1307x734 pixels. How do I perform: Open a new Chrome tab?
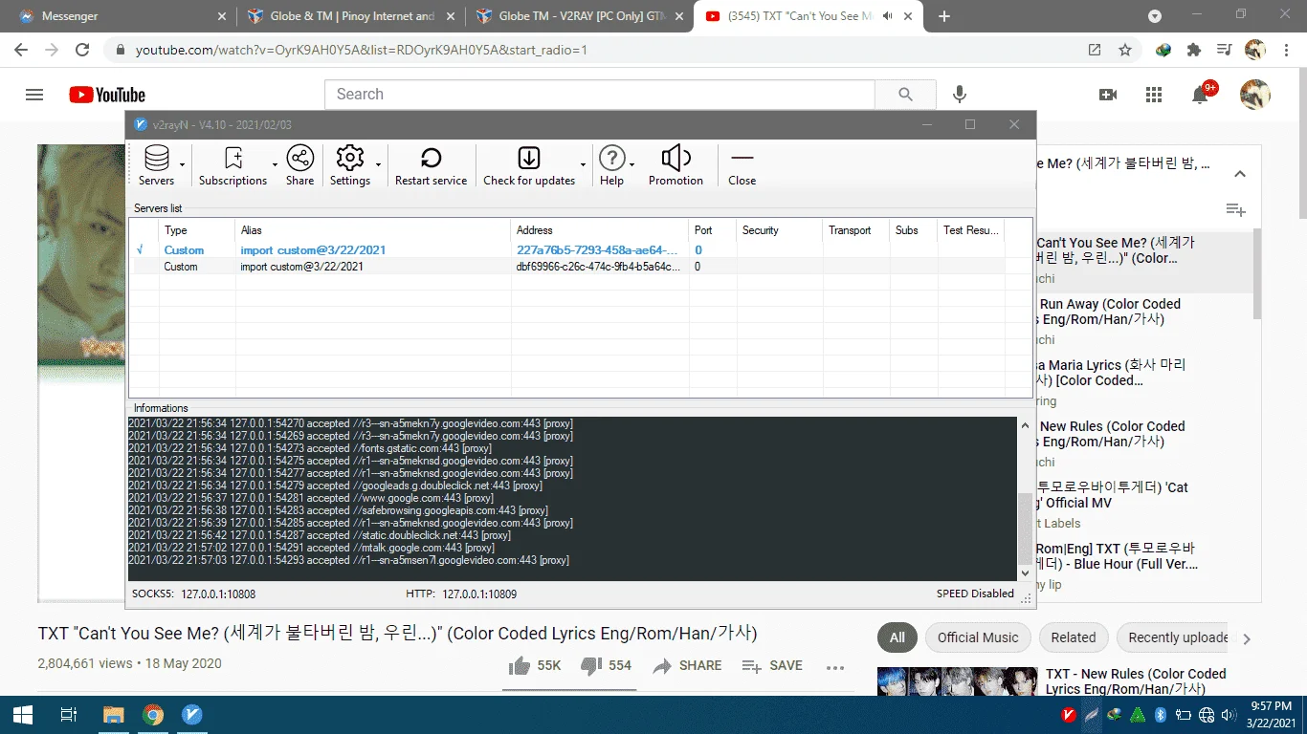point(944,16)
